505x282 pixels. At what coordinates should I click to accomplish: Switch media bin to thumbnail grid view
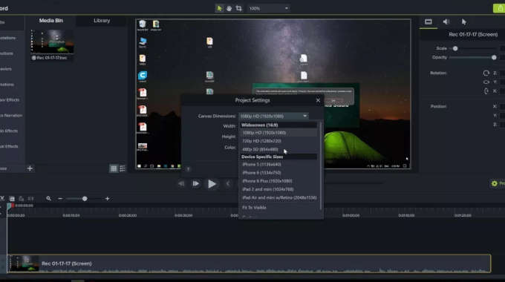coord(114,168)
